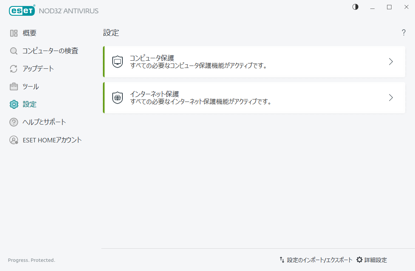Toggle the dark mode contrast icon in titlebar
Viewport: 415px width, 271px height.
coord(355,7)
